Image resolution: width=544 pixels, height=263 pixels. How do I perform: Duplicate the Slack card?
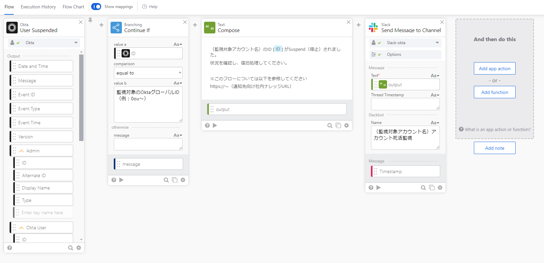pyautogui.click(x=432, y=187)
